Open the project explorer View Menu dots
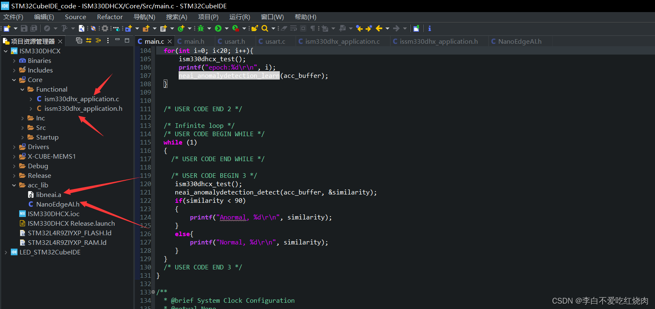 coord(108,40)
